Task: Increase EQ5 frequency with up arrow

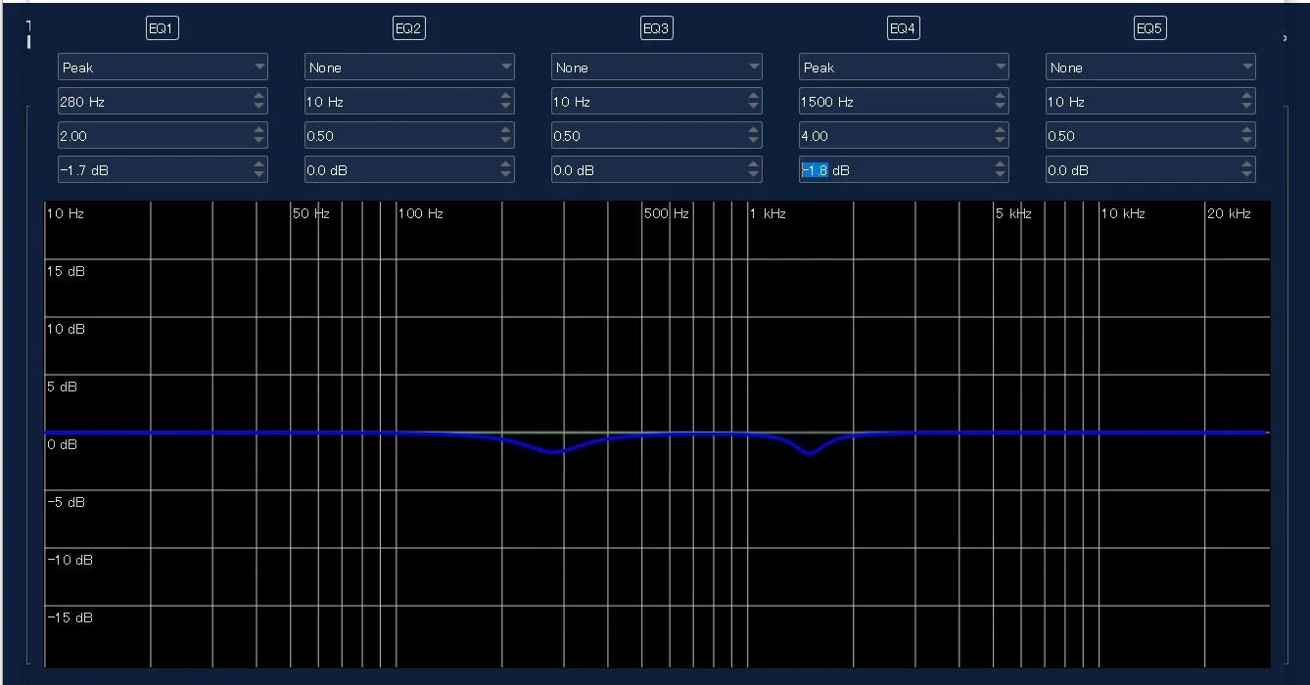Action: click(1247, 96)
